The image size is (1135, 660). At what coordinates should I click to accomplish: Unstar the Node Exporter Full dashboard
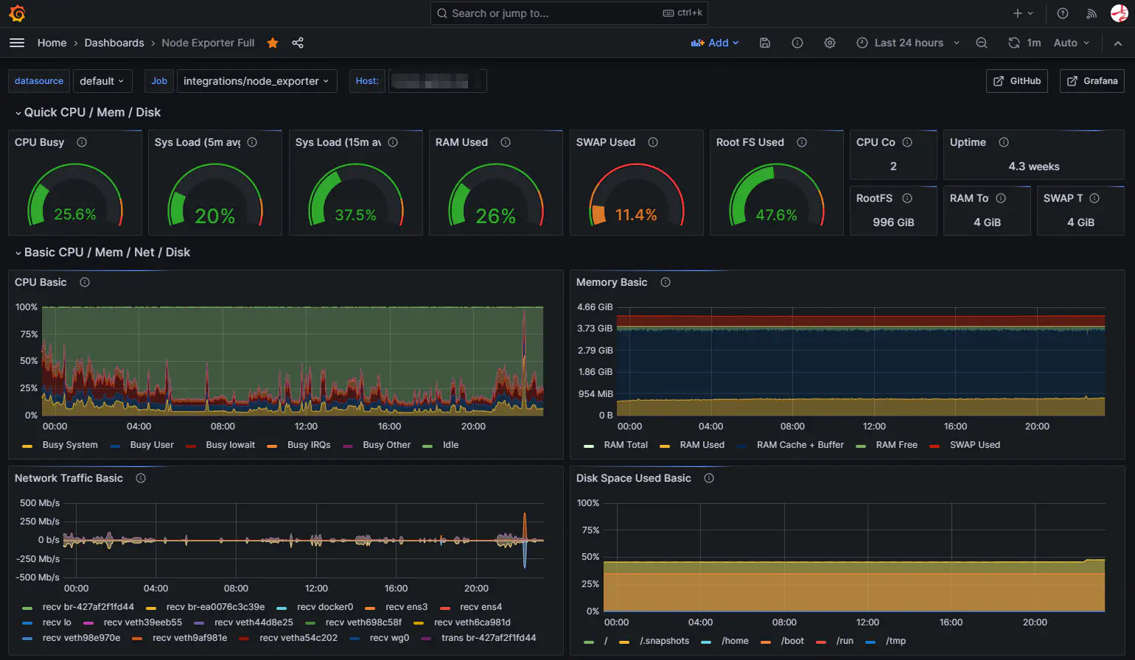pos(272,43)
